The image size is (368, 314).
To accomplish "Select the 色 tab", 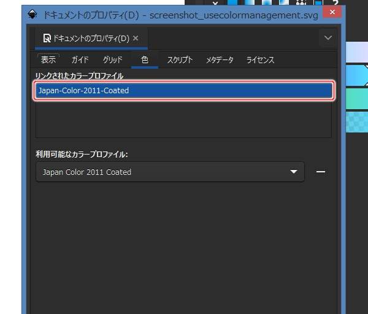I will point(145,59).
